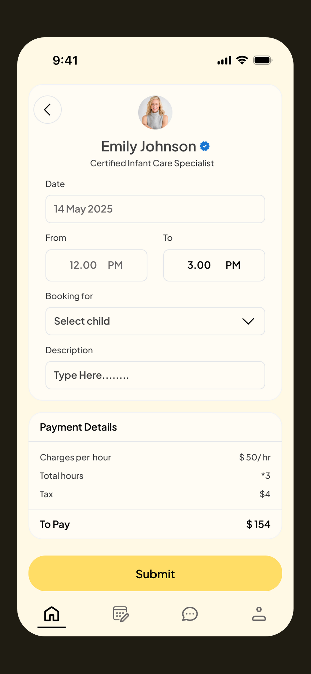Tap the To Pay $154 total

[155, 524]
